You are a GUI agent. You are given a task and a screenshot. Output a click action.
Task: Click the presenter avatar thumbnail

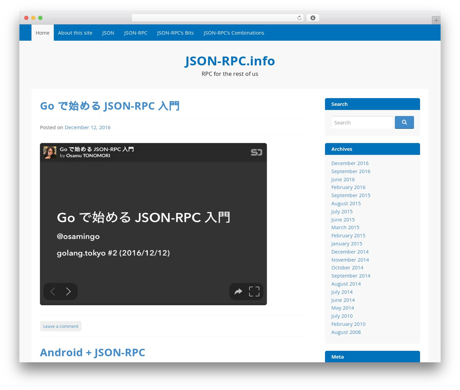50,153
